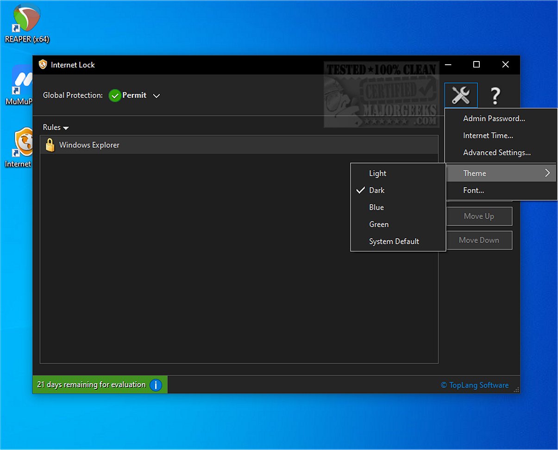Maximize the Internet Lock window
The width and height of the screenshot is (558, 450).
tap(476, 65)
